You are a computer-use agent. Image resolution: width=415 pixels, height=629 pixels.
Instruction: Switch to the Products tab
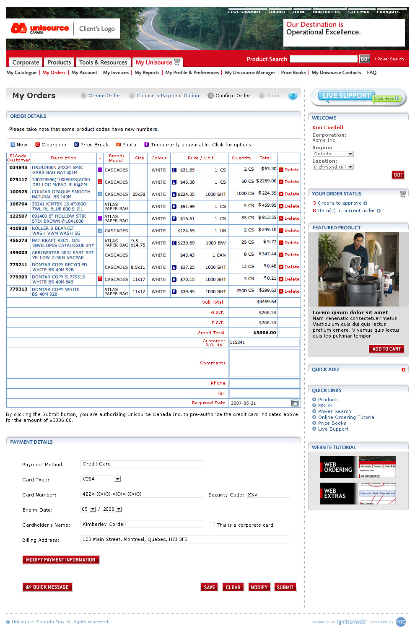pyautogui.click(x=59, y=62)
